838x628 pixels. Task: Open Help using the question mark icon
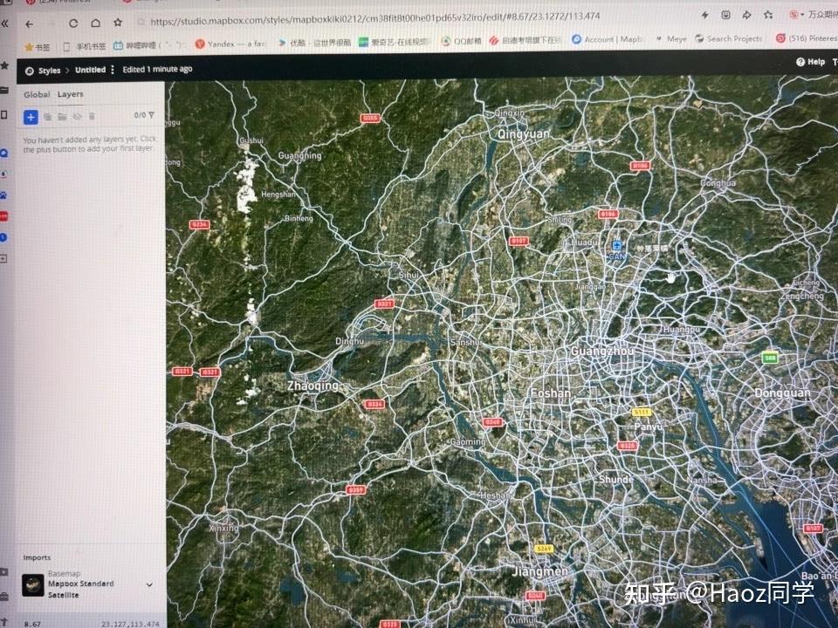point(800,62)
